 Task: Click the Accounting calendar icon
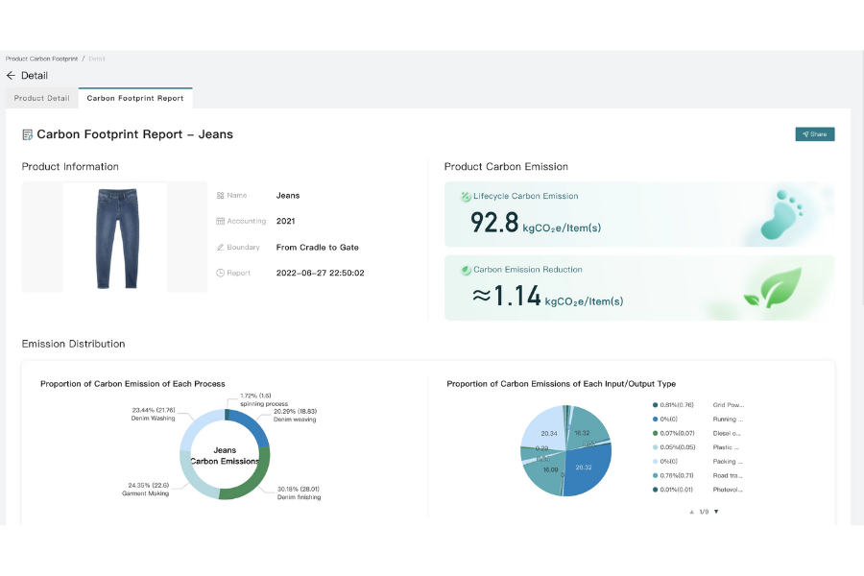pos(220,221)
